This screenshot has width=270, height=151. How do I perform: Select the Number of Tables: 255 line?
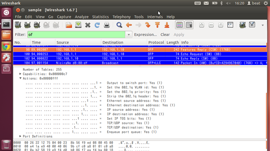coord(42,70)
